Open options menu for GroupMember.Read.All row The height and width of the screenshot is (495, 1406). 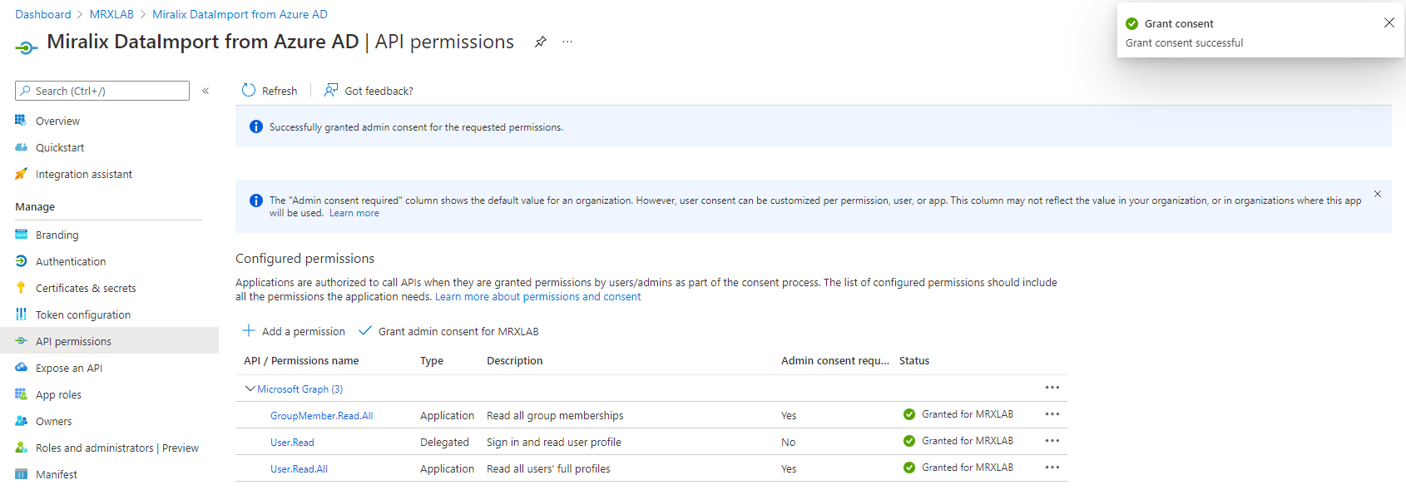(1052, 414)
